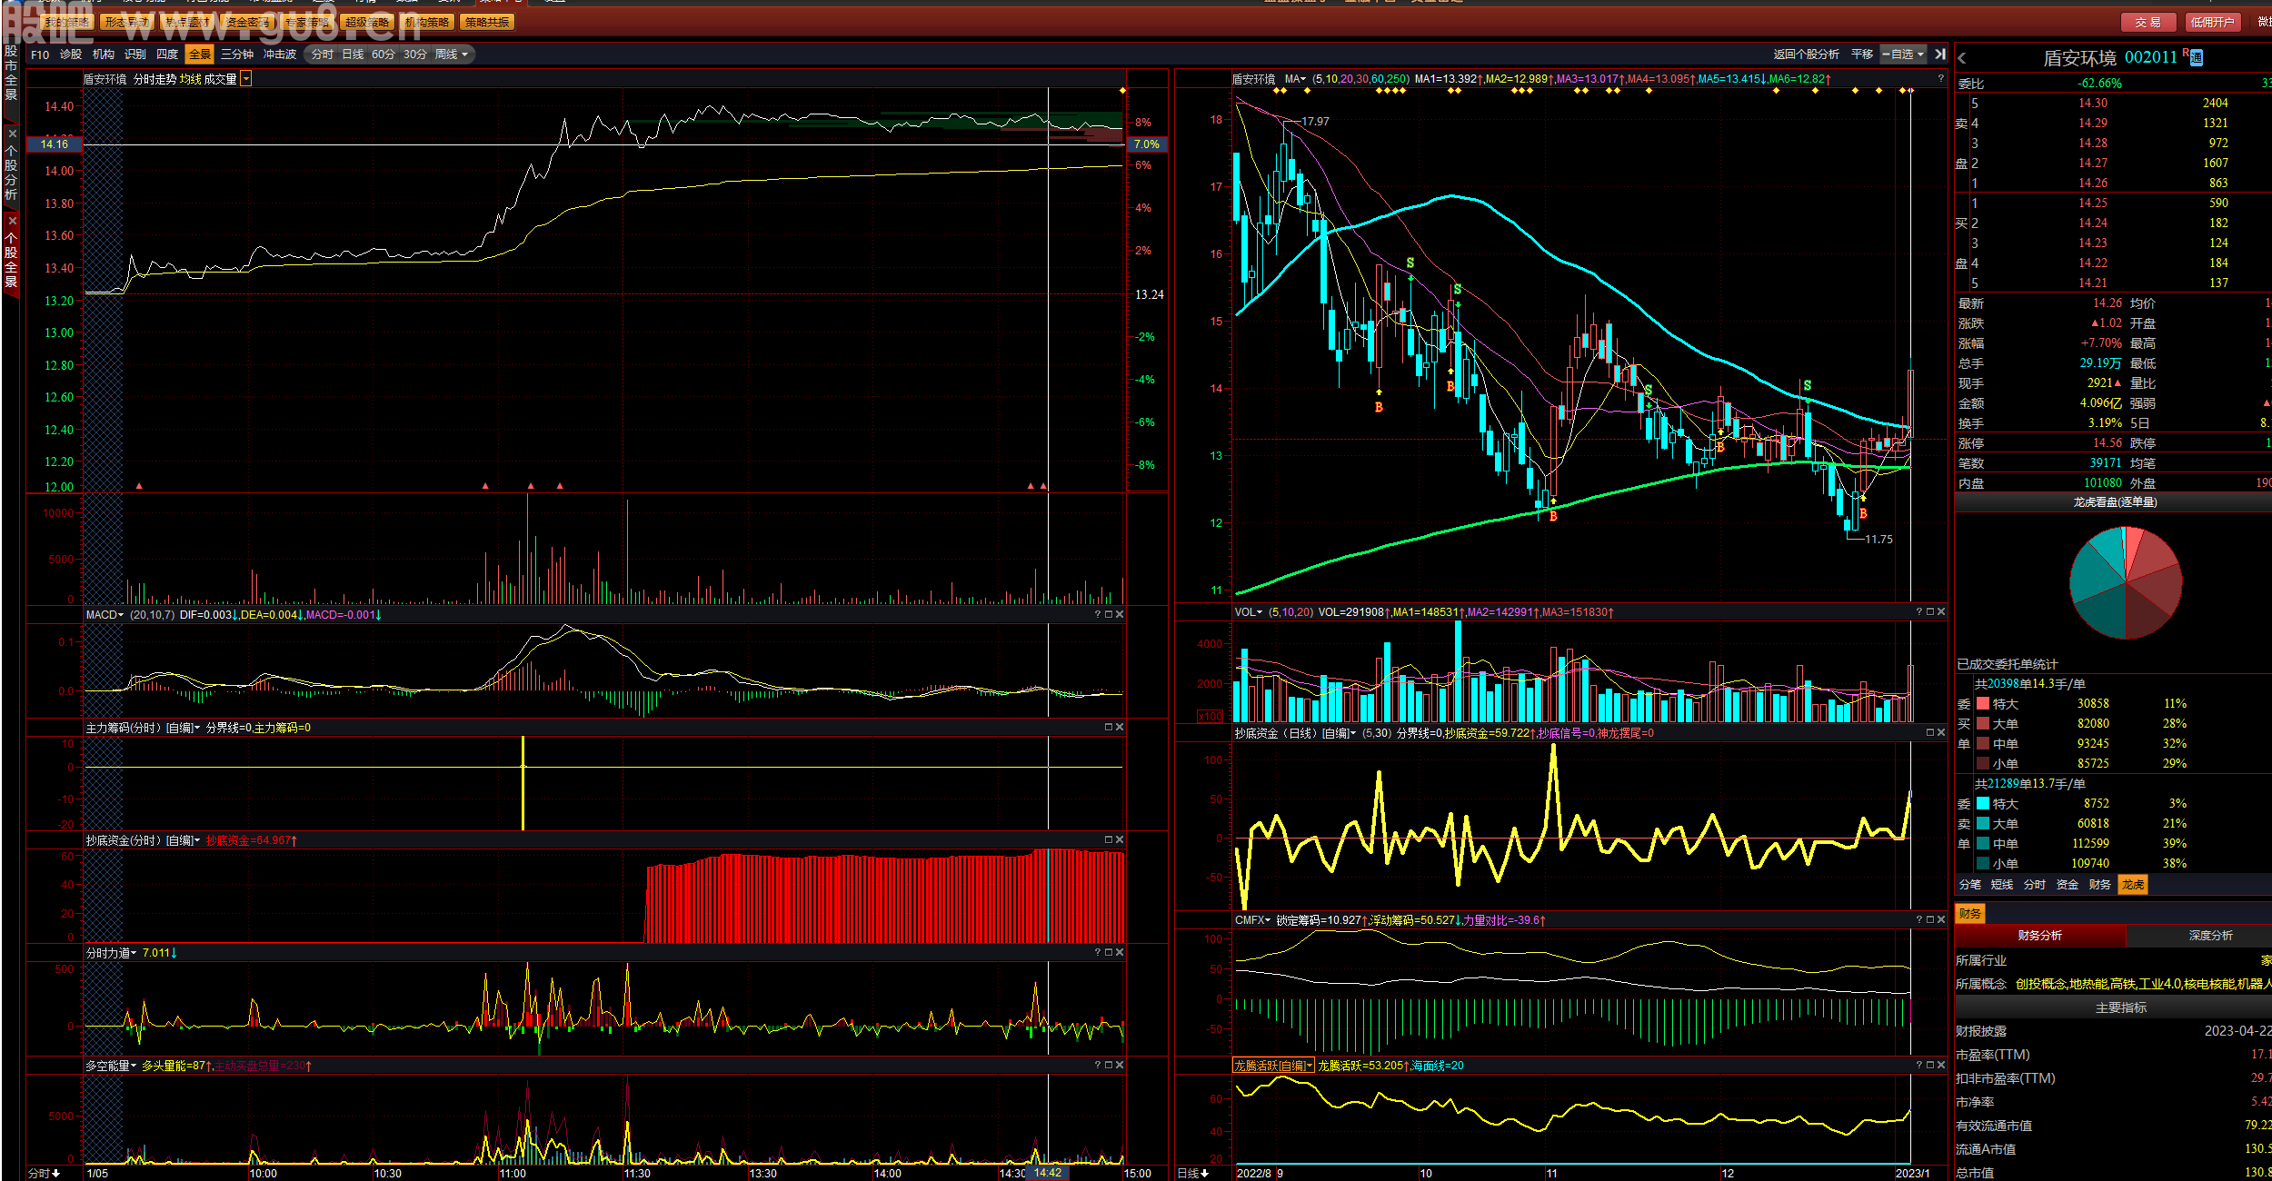2272x1181 pixels.
Task: Click the 低佣开户 button
Action: click(x=2212, y=22)
